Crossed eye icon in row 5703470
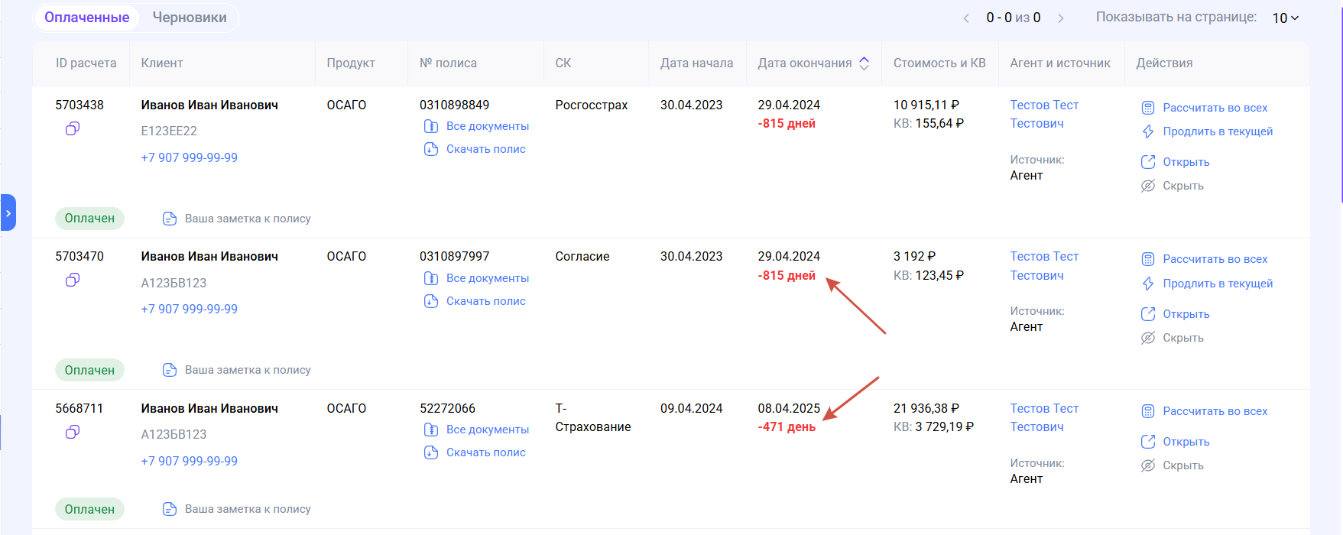The image size is (1343, 535). pyautogui.click(x=1148, y=338)
